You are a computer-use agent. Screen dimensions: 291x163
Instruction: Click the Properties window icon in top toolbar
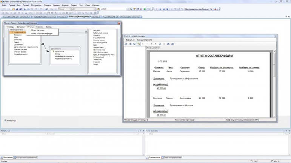point(134,9)
